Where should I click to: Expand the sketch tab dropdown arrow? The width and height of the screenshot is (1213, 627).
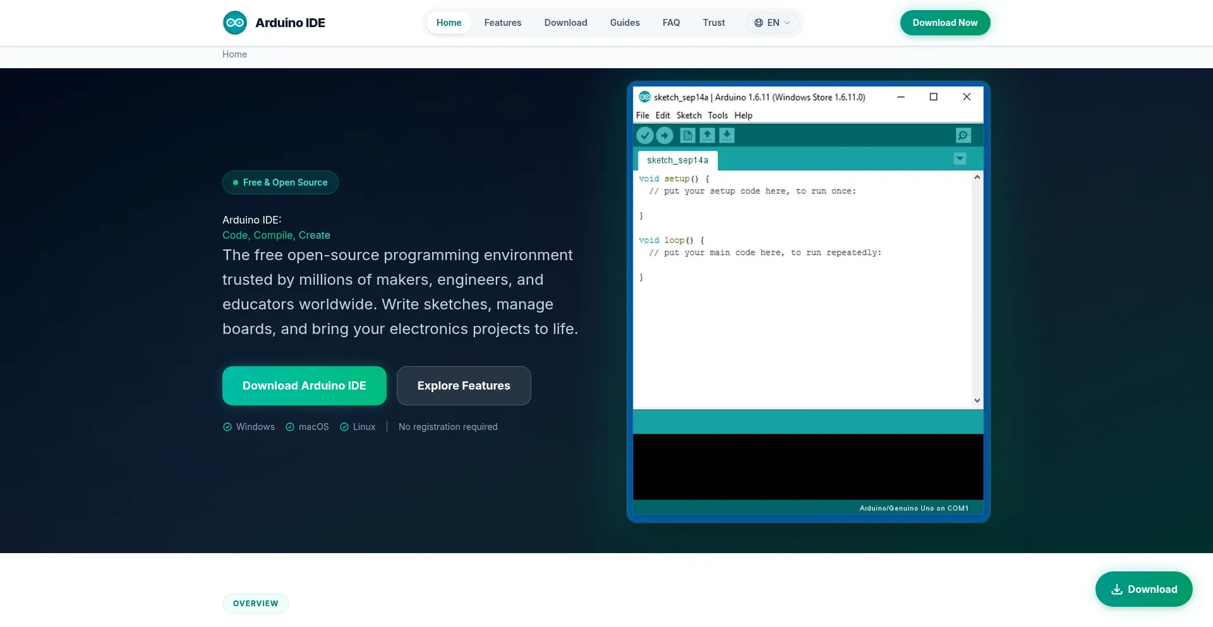(x=960, y=159)
